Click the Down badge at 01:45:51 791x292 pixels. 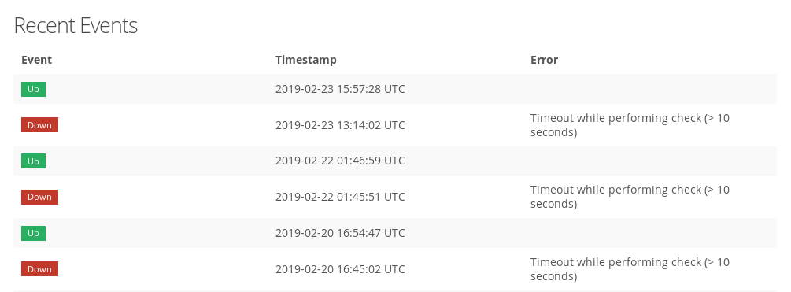click(39, 197)
